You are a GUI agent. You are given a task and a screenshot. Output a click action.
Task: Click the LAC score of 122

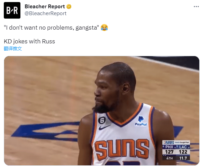183,152
